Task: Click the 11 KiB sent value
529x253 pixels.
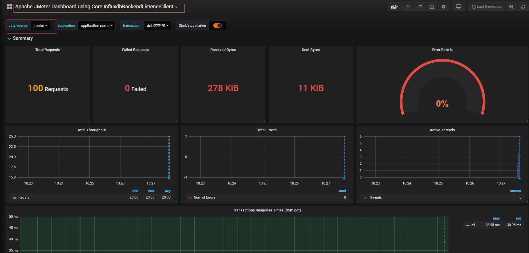Action: pos(311,88)
